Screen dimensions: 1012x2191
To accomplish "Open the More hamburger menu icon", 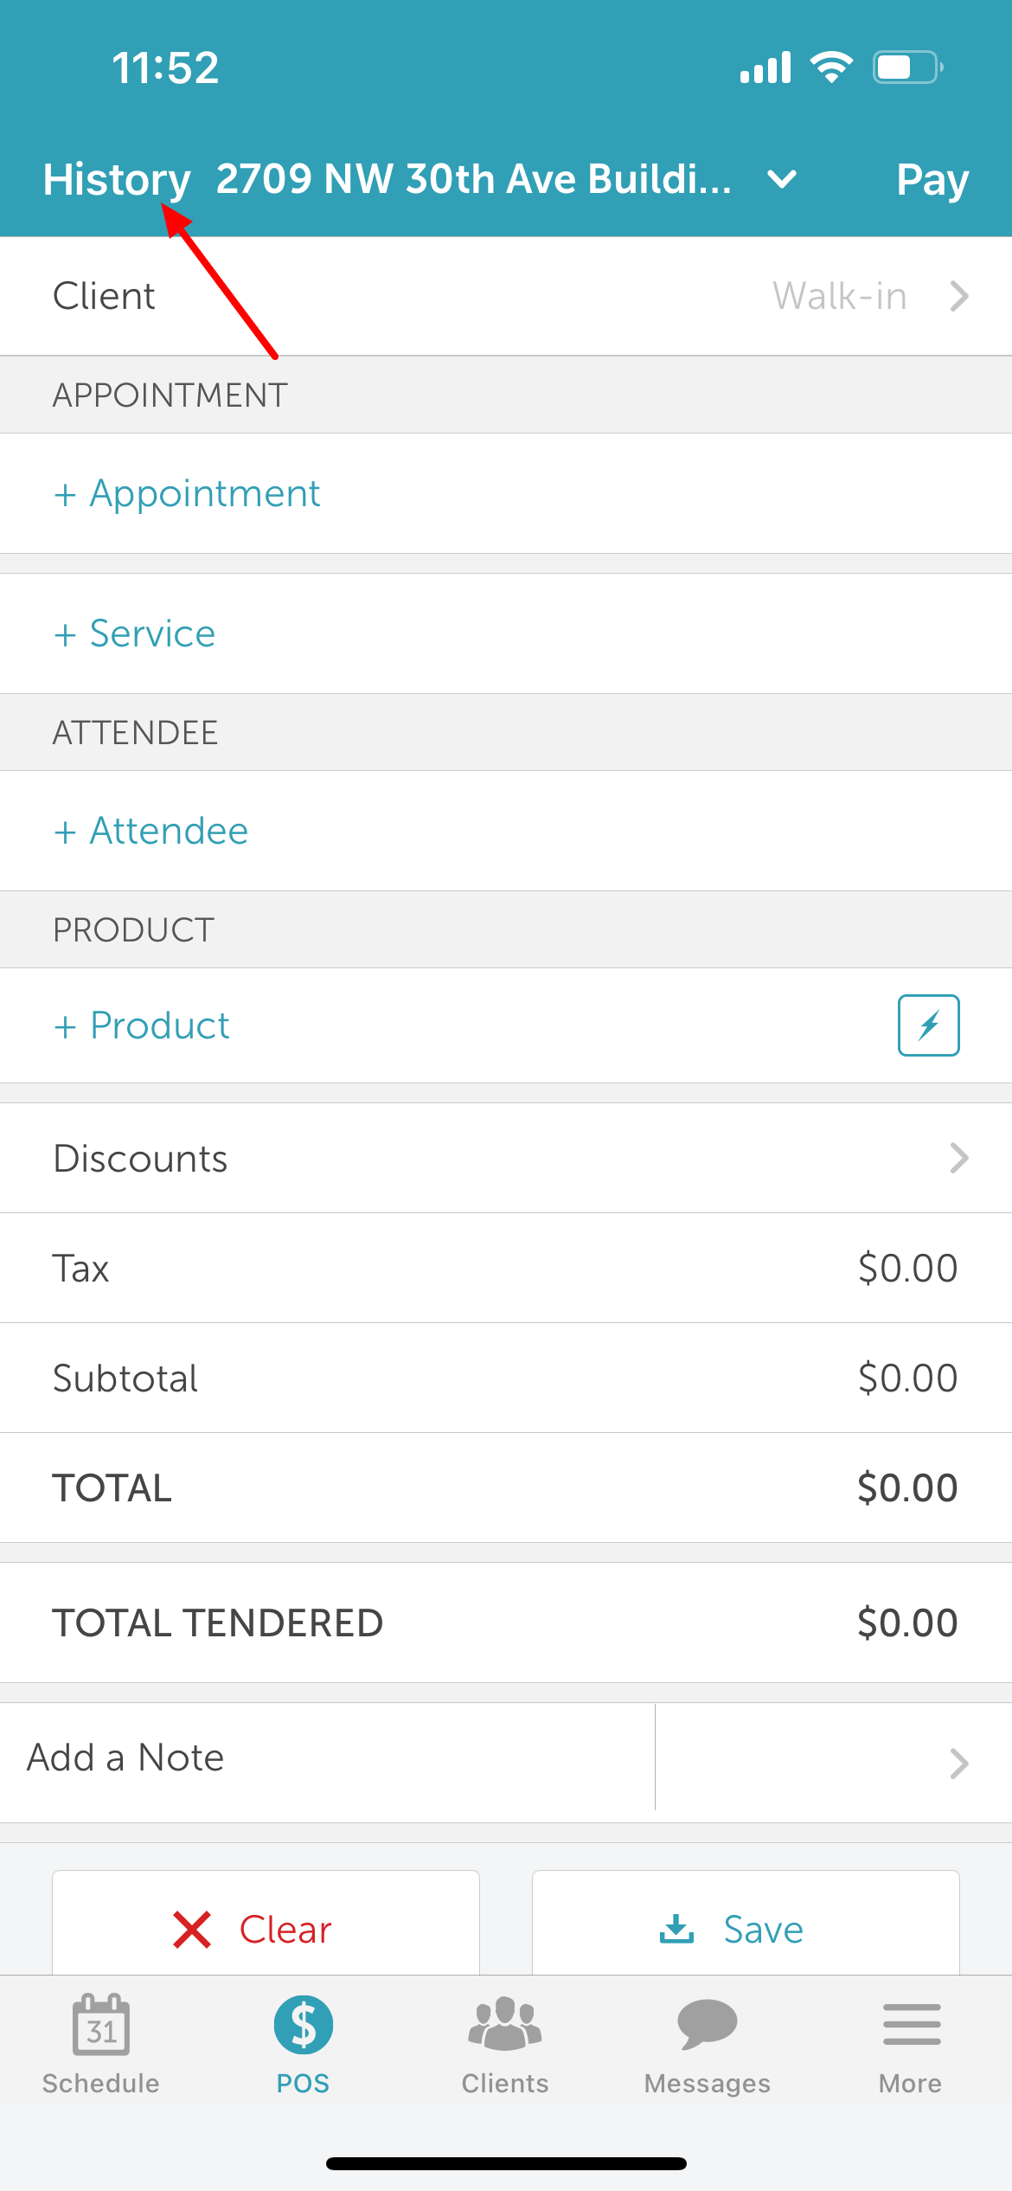I will click(912, 2025).
